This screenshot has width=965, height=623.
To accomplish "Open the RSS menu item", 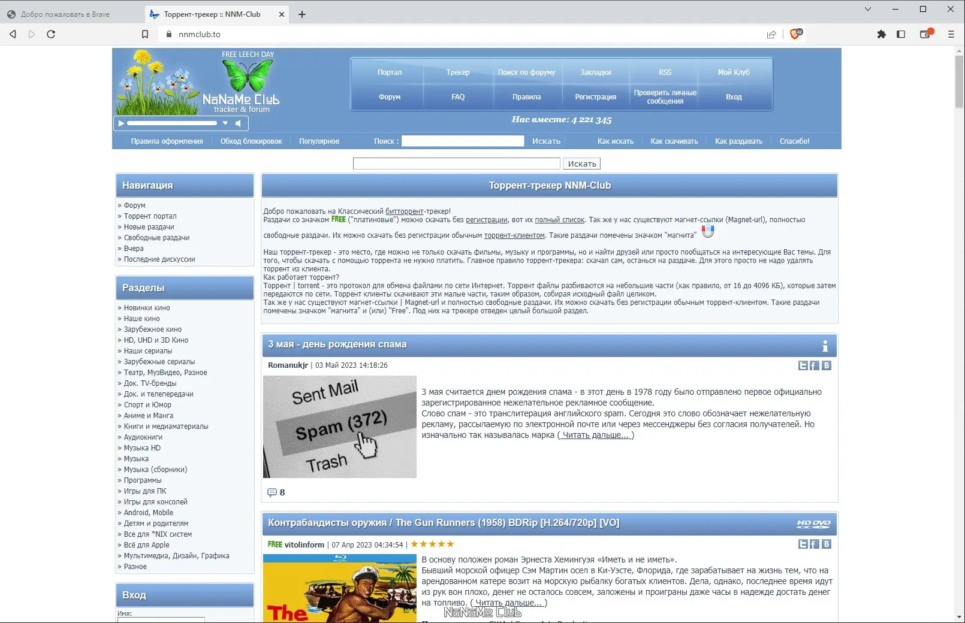I will coord(665,72).
